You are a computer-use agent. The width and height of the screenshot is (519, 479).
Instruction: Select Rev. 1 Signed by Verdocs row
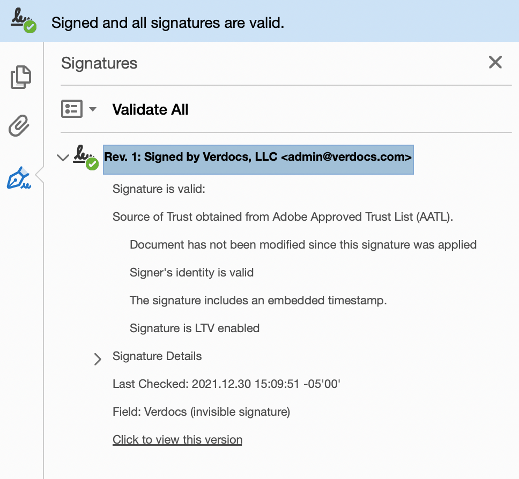(x=258, y=158)
